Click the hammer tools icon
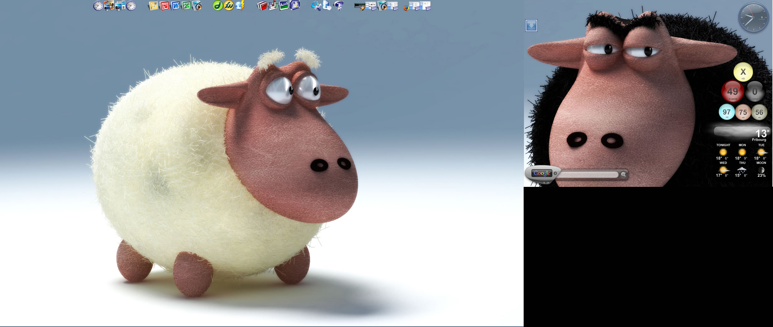 click(316, 6)
